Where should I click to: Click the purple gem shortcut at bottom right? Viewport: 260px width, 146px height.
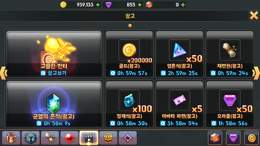(x=233, y=138)
